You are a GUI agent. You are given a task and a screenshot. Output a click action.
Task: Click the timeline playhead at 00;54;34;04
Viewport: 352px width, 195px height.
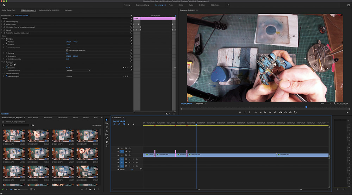tap(196, 124)
